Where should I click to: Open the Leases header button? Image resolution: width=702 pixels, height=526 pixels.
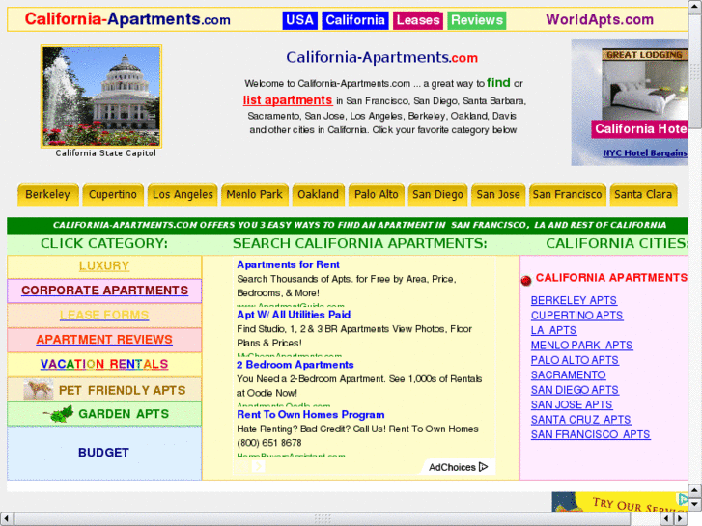coord(418,20)
